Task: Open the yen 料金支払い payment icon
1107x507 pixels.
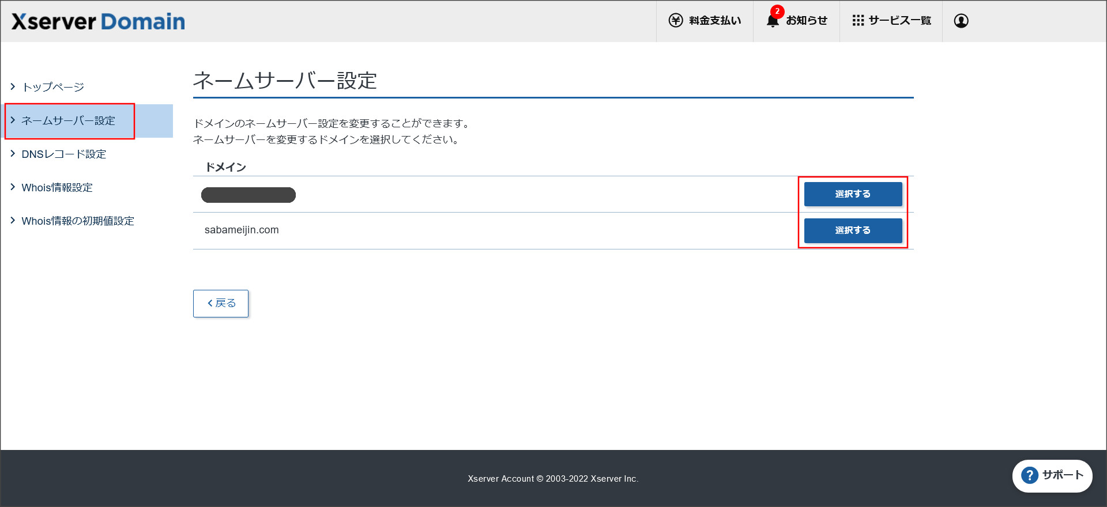Action: click(x=676, y=21)
